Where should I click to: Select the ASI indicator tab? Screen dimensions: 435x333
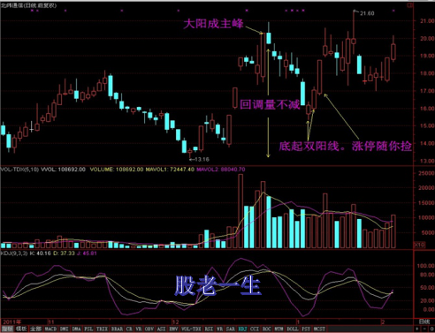pyautogui.click(x=161, y=329)
